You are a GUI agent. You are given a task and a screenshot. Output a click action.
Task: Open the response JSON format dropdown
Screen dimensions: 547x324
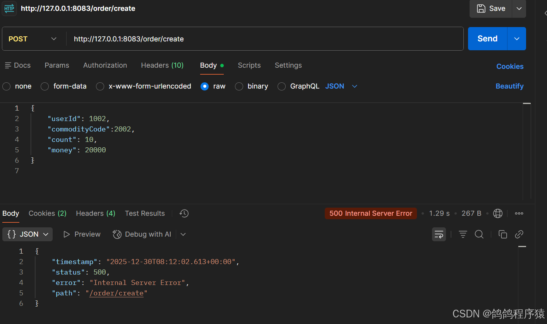point(27,234)
